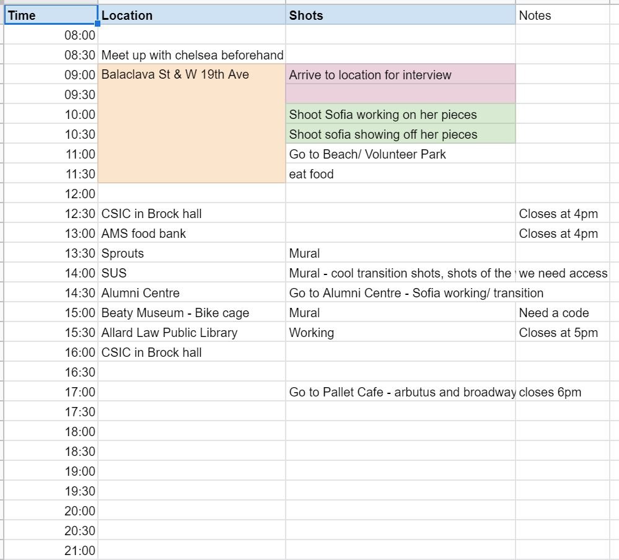Select the Closes at 5pm note cell
This screenshot has width=619, height=560.
[x=566, y=333]
